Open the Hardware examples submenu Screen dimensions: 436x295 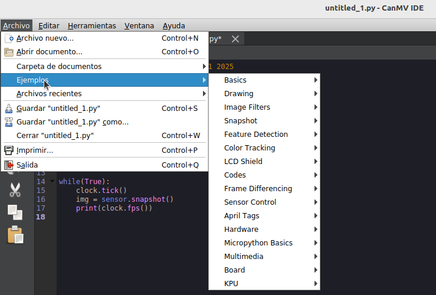pos(264,230)
